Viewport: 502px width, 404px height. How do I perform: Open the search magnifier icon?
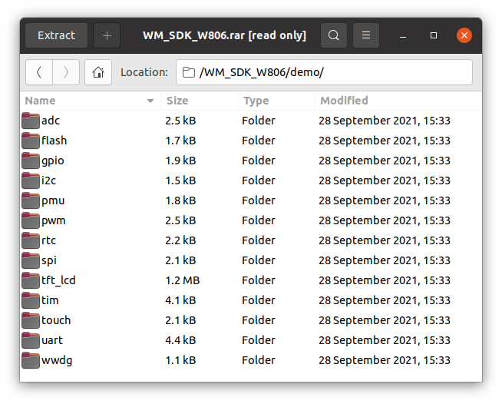[x=334, y=35]
